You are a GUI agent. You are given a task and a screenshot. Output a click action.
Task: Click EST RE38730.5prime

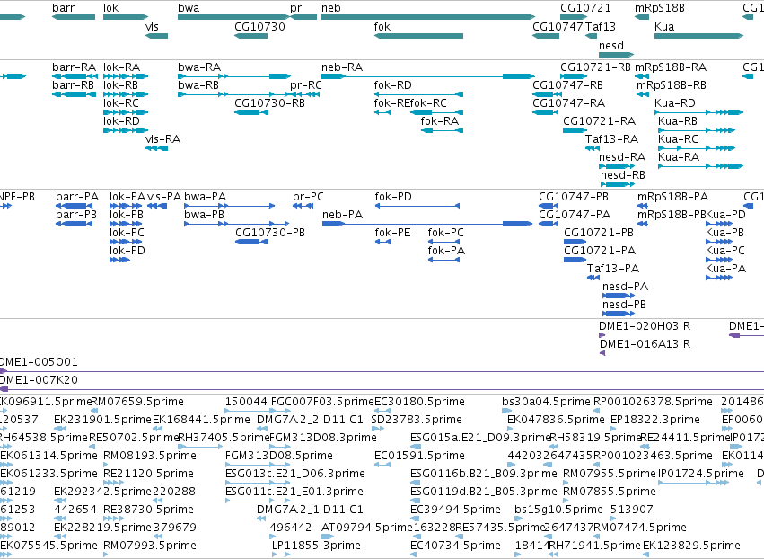(x=149, y=510)
